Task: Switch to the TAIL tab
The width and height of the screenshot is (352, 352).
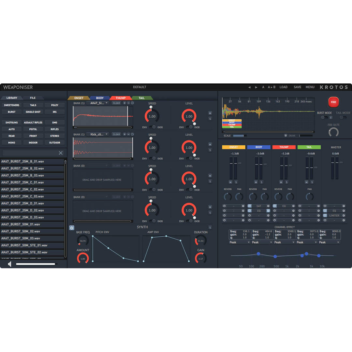Action: coord(142,98)
